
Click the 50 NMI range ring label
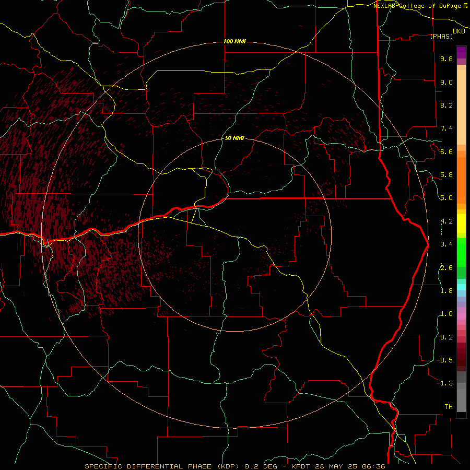click(234, 138)
